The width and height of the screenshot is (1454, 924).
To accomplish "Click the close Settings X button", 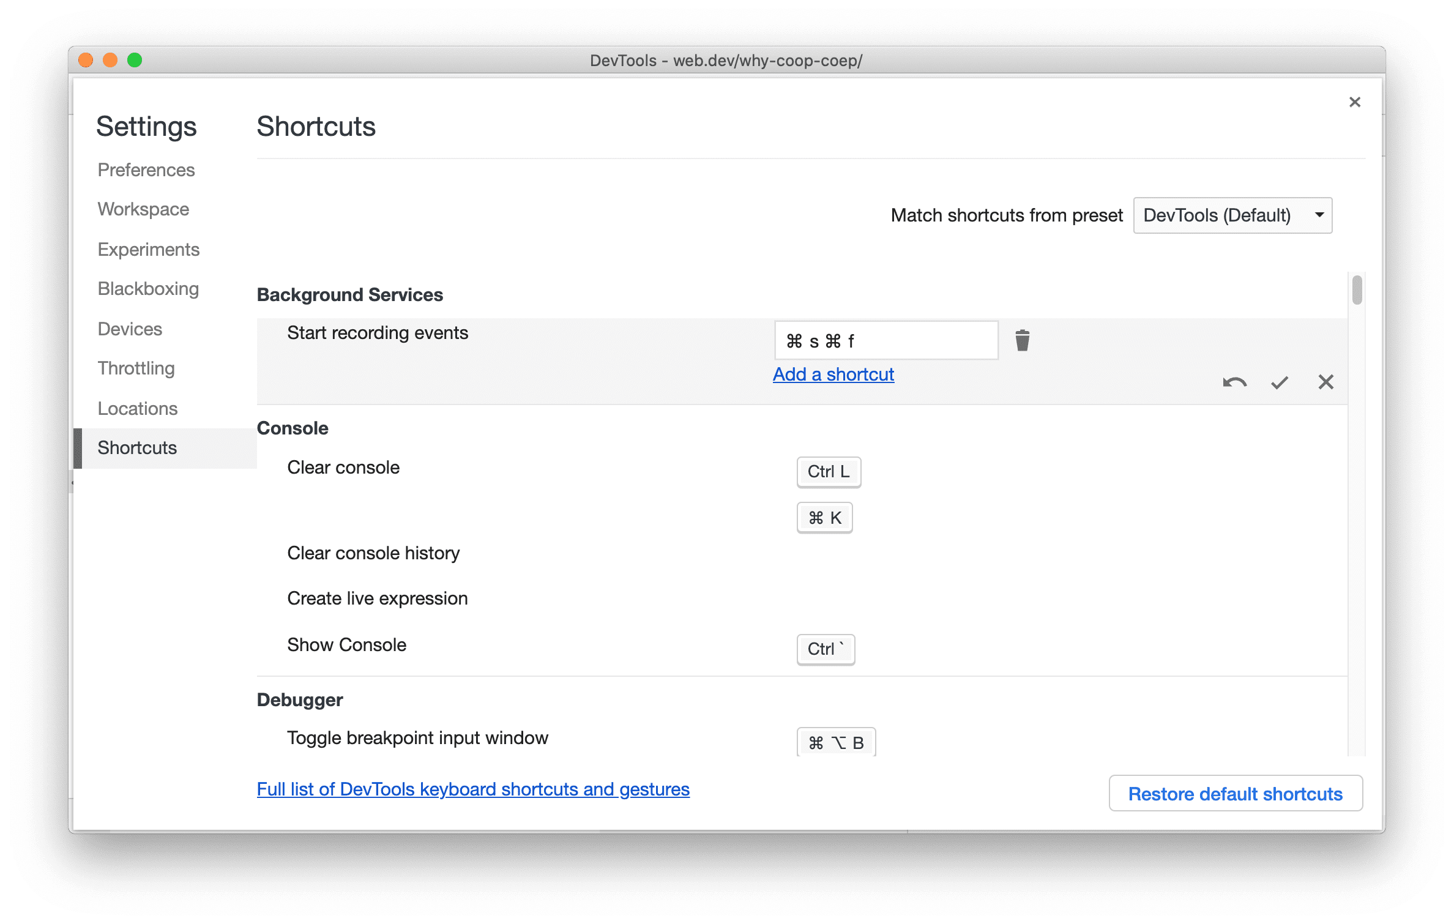I will (x=1354, y=102).
